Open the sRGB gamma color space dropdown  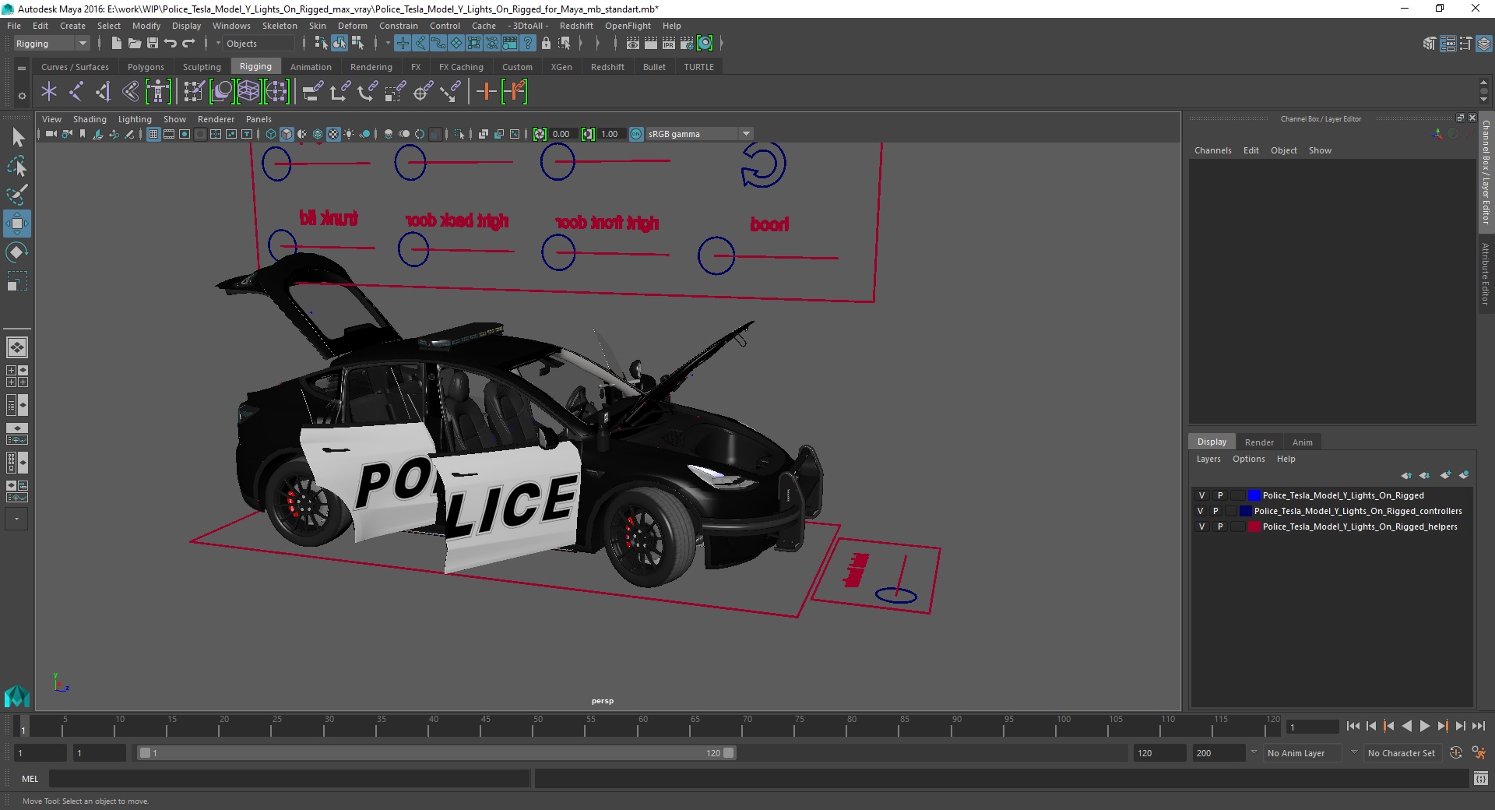coord(700,134)
